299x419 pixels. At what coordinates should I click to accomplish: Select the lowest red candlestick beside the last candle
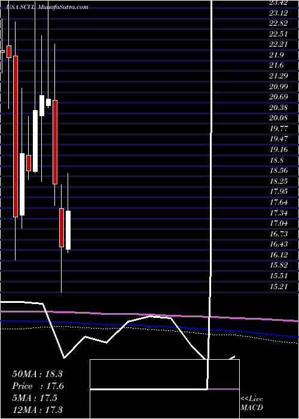(x=62, y=228)
